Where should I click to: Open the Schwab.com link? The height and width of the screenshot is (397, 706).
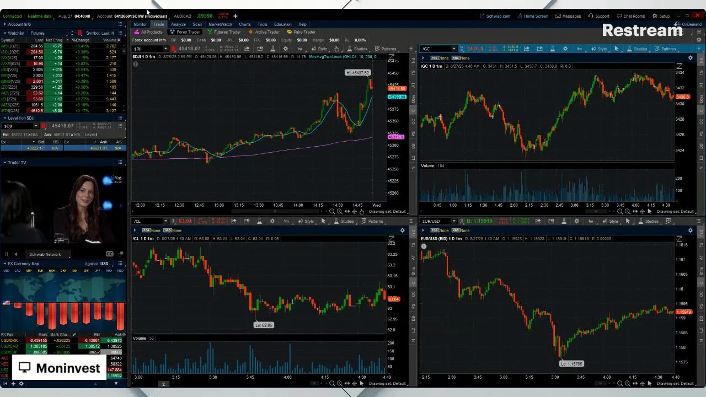(495, 16)
